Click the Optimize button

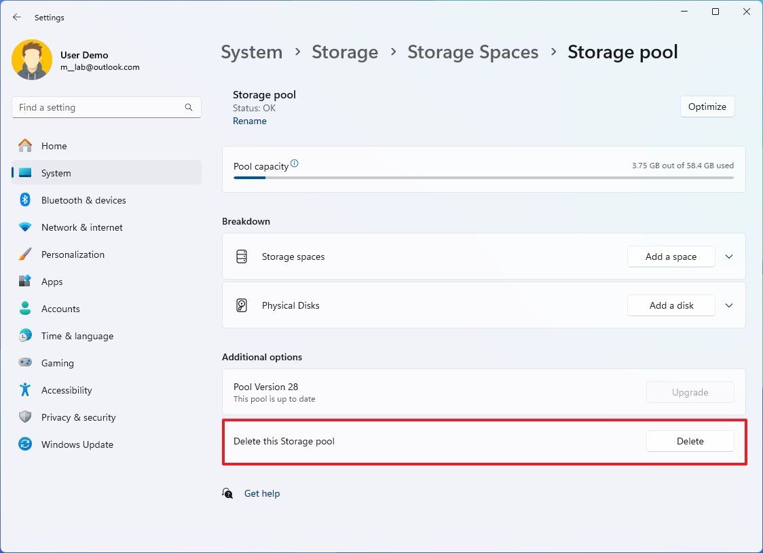pyautogui.click(x=707, y=107)
